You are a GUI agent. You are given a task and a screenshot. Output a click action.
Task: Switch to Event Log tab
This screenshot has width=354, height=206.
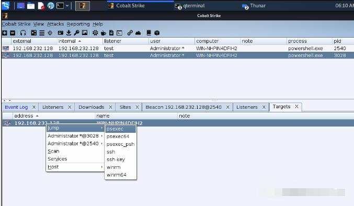pyautogui.click(x=16, y=107)
